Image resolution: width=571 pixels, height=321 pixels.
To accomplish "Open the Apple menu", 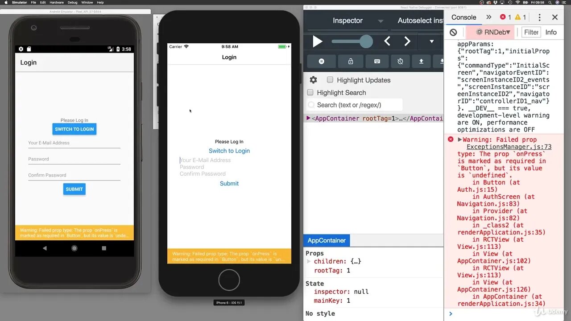I will tap(6, 2).
